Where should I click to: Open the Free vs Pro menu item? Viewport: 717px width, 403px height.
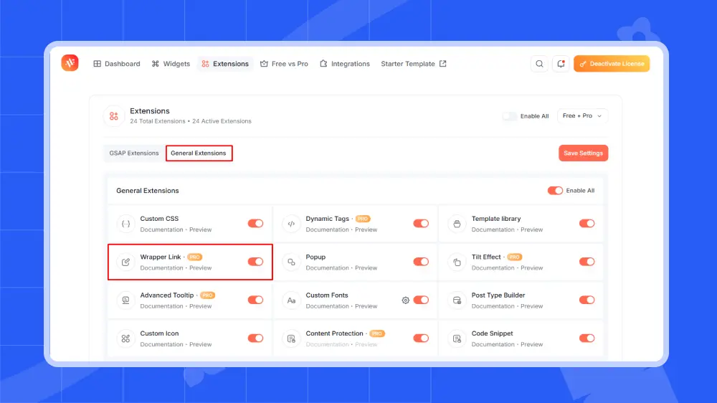click(284, 64)
